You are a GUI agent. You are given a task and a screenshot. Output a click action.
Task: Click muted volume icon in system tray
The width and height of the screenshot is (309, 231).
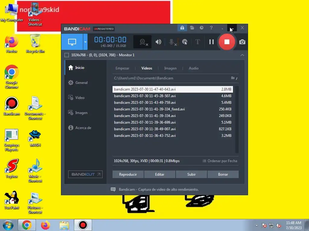[279, 226]
